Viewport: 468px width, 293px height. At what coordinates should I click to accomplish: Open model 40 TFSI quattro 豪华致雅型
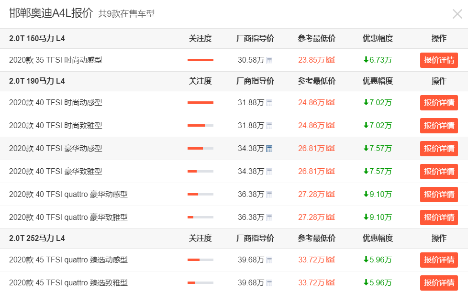(68, 217)
